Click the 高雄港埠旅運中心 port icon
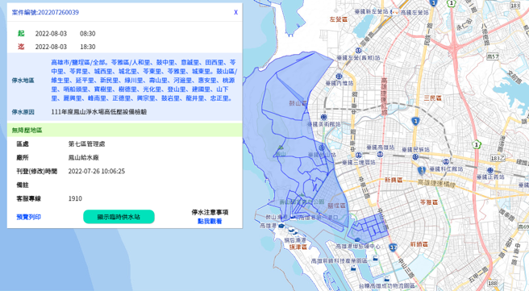Screen dimensions: 529x291 click(357, 240)
